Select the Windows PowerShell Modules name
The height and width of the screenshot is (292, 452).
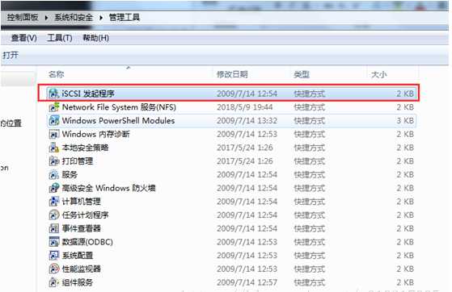coord(118,120)
